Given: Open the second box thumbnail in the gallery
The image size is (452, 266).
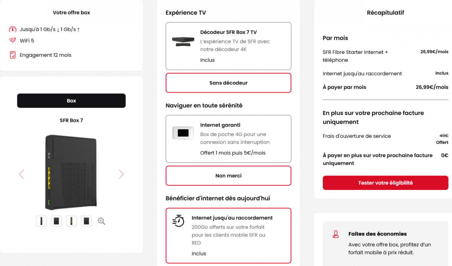Looking at the screenshot, I should pyautogui.click(x=56, y=221).
